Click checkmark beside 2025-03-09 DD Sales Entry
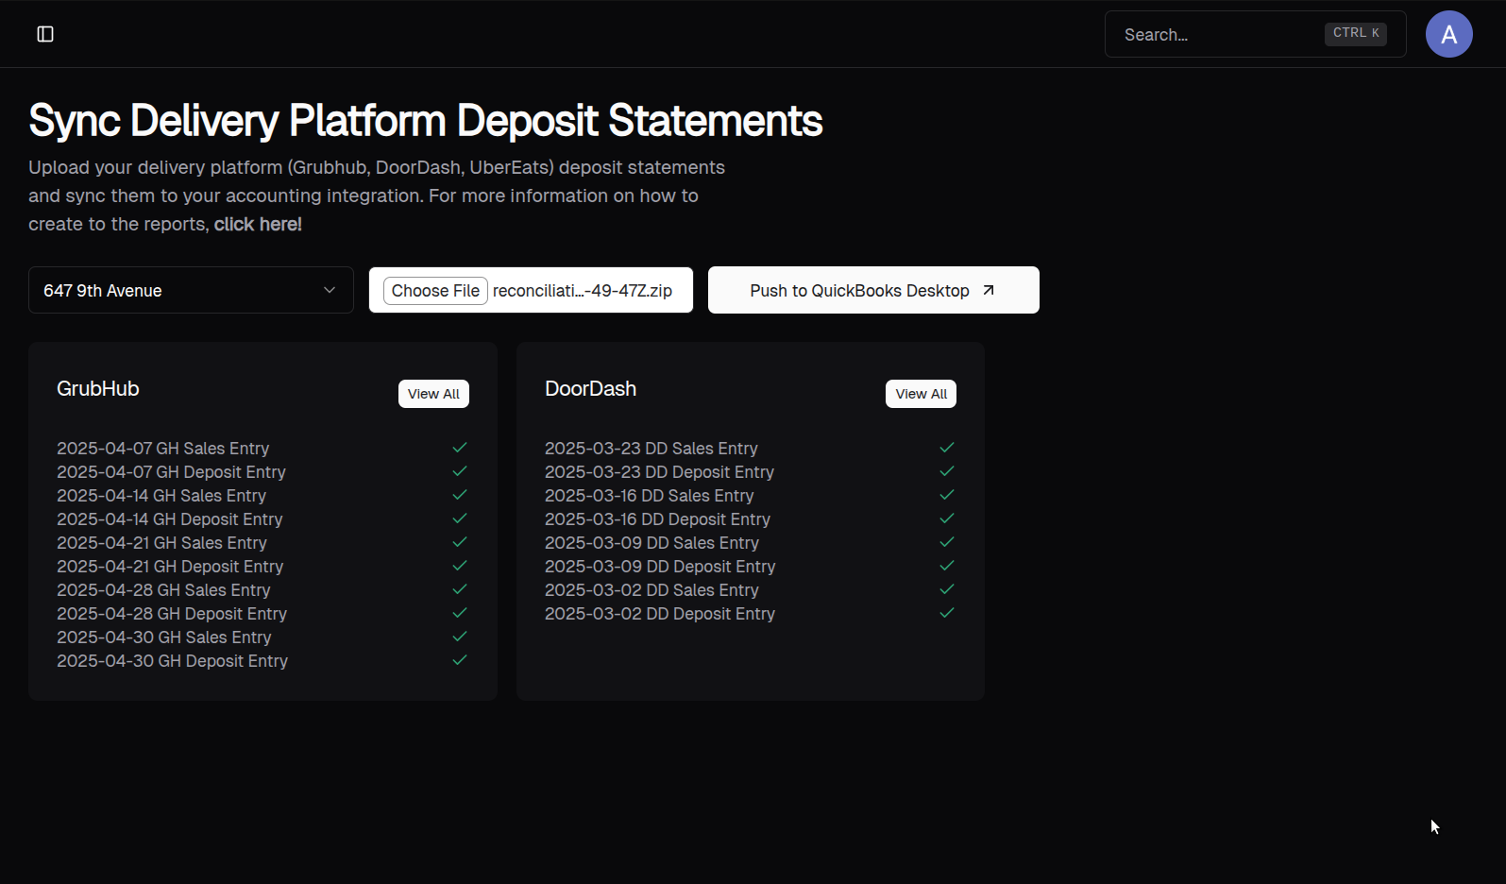Viewport: 1506px width, 884px height. click(947, 542)
